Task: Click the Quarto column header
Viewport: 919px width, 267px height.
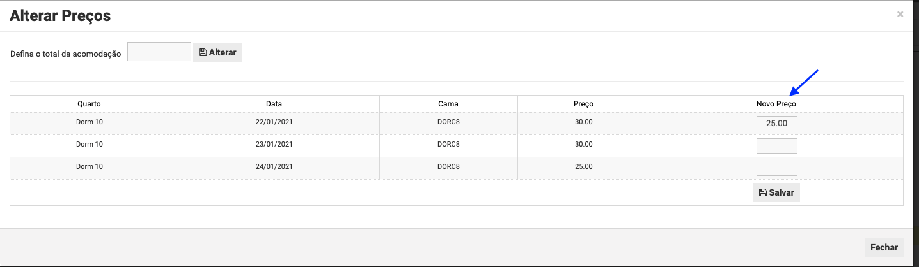Action: pyautogui.click(x=90, y=104)
